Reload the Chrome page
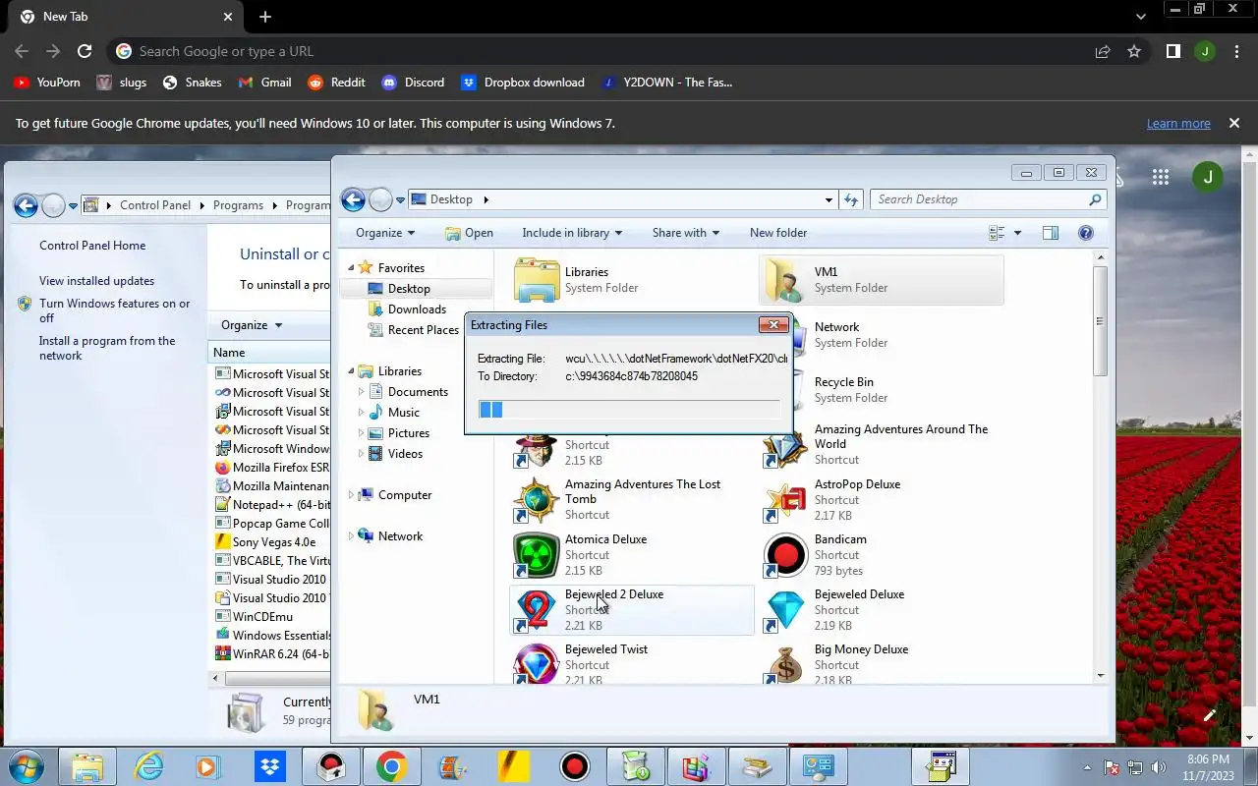1258x786 pixels. 85,51
